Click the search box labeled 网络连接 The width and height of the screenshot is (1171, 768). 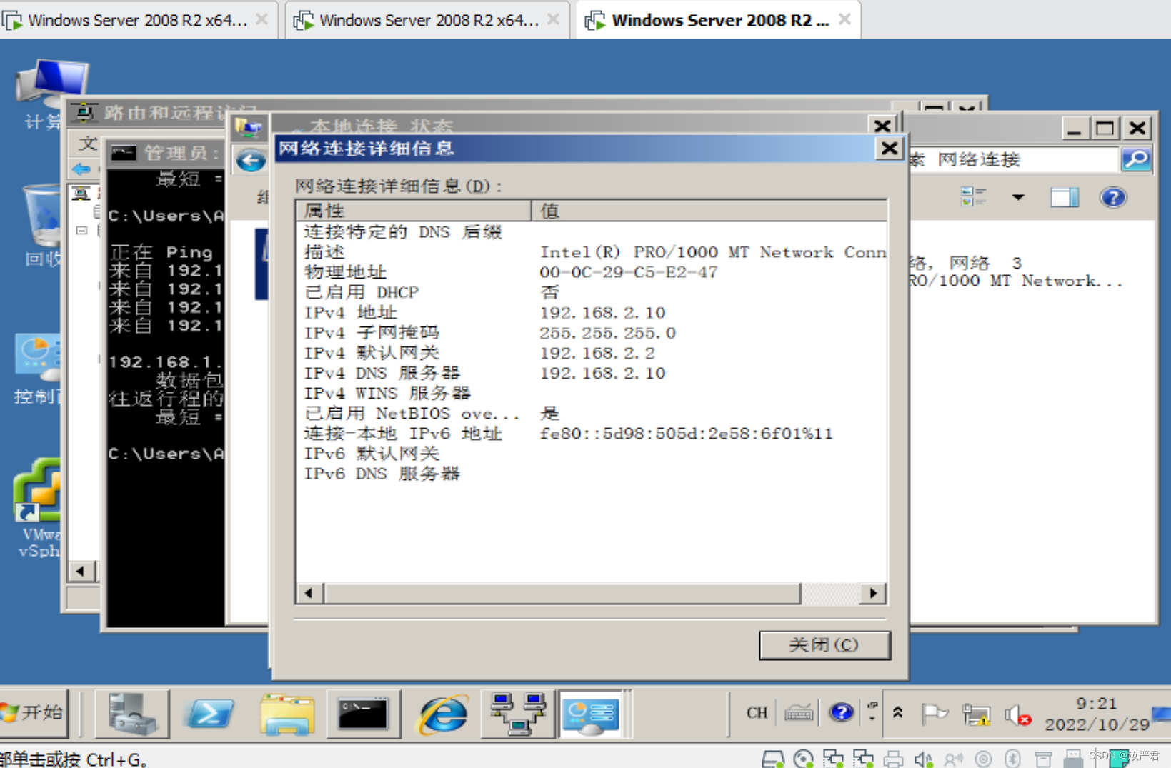[x=1015, y=159]
